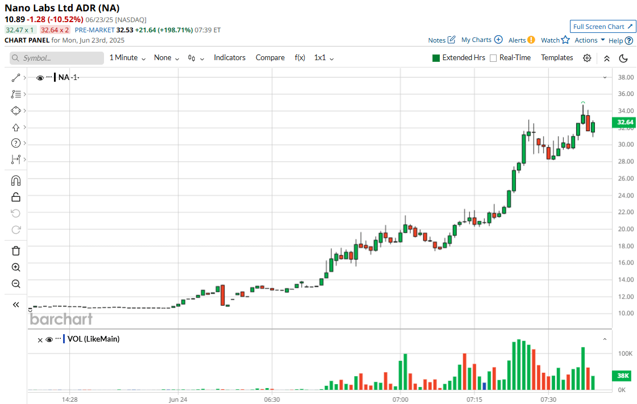Screen dimensions: 637x404
Task: Open the Indicators menu
Action: point(230,58)
